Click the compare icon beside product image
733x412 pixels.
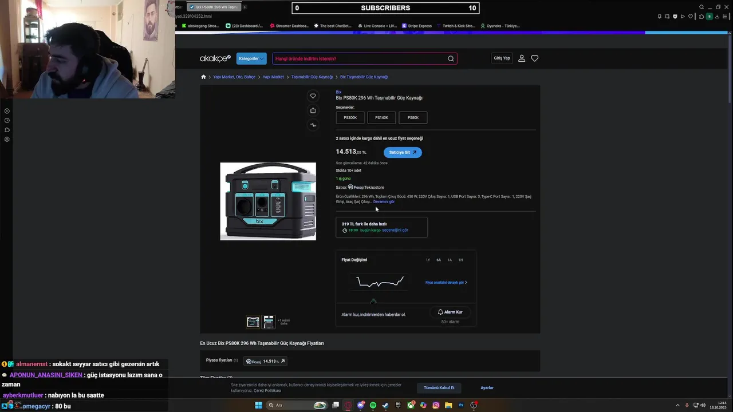313,125
